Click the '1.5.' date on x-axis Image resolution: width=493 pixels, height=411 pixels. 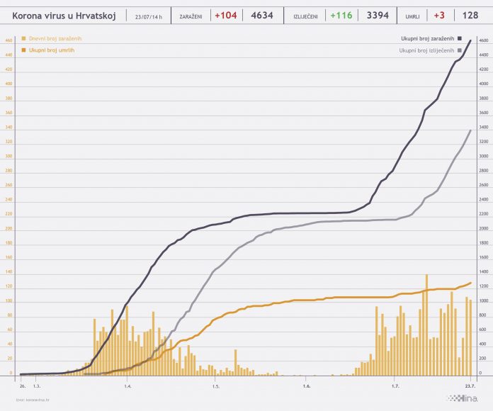tap(215, 385)
